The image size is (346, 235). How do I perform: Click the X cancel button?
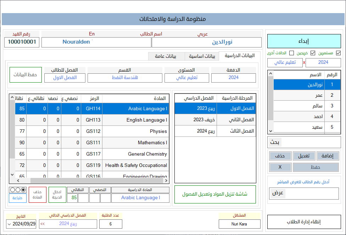click(x=280, y=167)
